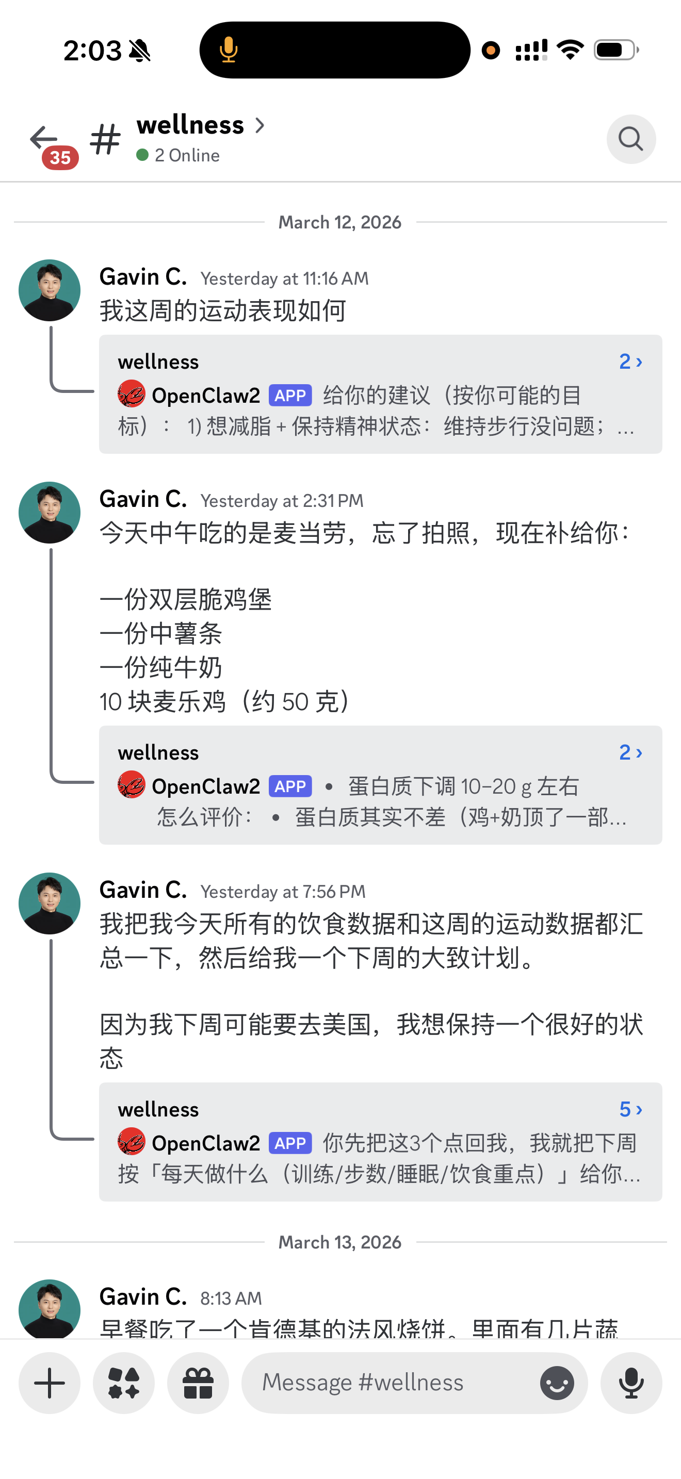Viewport: 681px width, 1479px height.
Task: Tap Gavin C. username on 2:31 PM message
Action: click(x=143, y=500)
